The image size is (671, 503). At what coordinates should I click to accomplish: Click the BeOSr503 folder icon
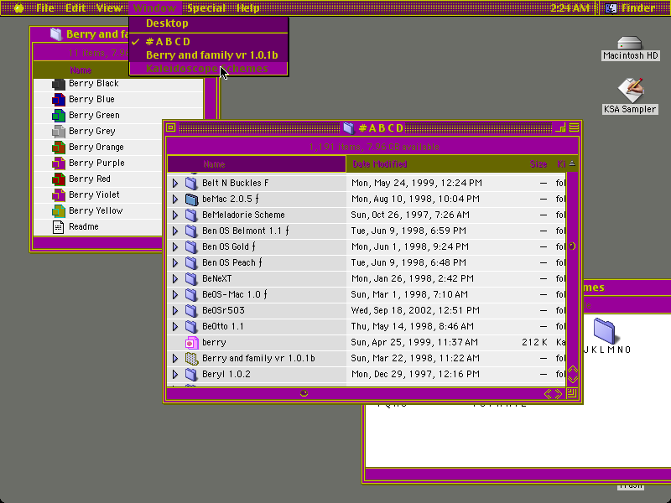[192, 311]
